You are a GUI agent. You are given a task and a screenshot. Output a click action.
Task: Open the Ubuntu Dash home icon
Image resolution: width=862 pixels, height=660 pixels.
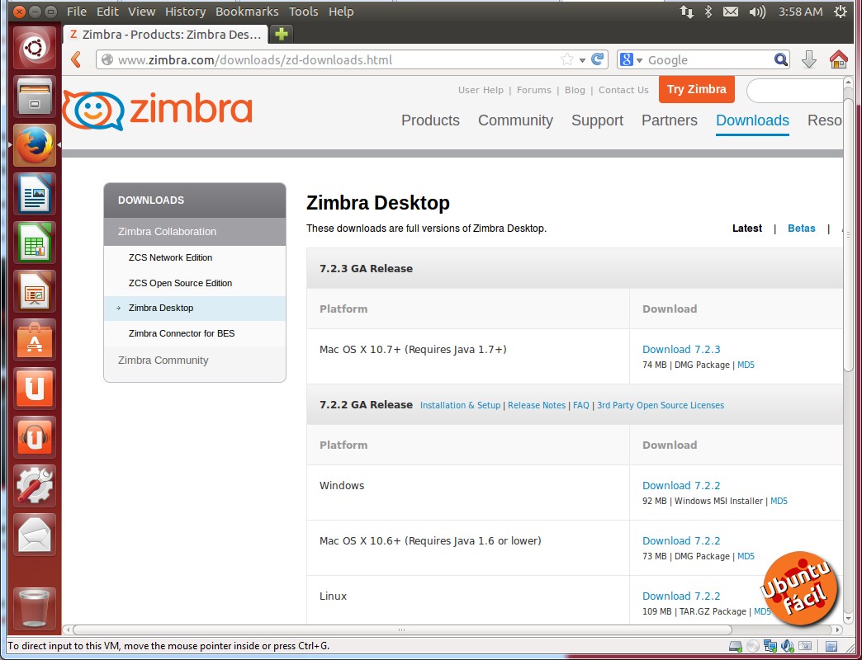pyautogui.click(x=35, y=49)
